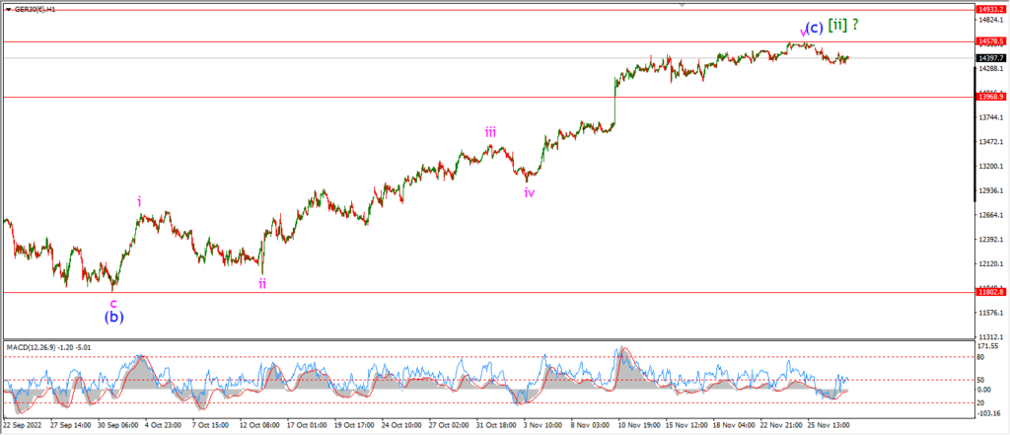
Task: Click the 22 Sep 2022 date label
Action: [22, 425]
